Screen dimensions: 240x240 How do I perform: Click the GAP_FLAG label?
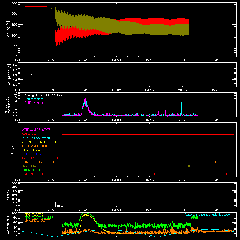[29, 133]
